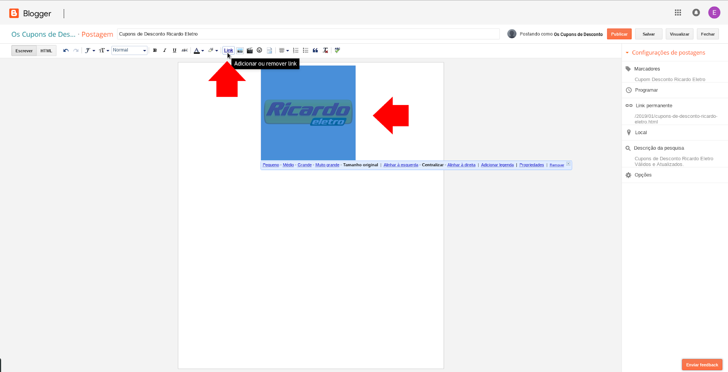Click Alinhar à esquerda for the image

(x=401, y=165)
